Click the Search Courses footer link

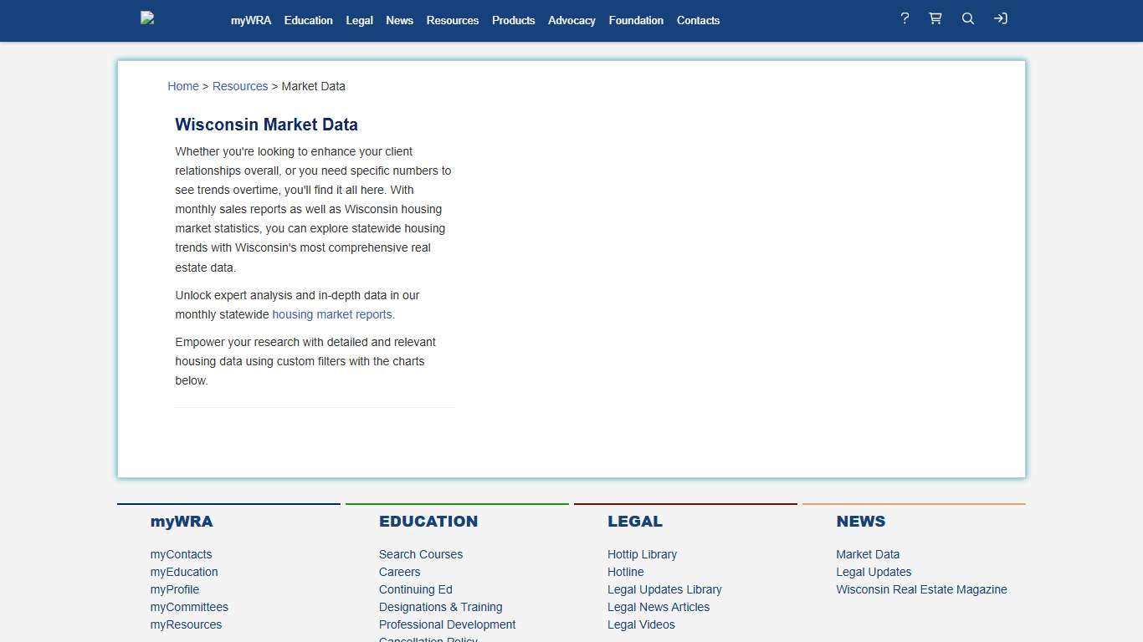click(x=420, y=554)
